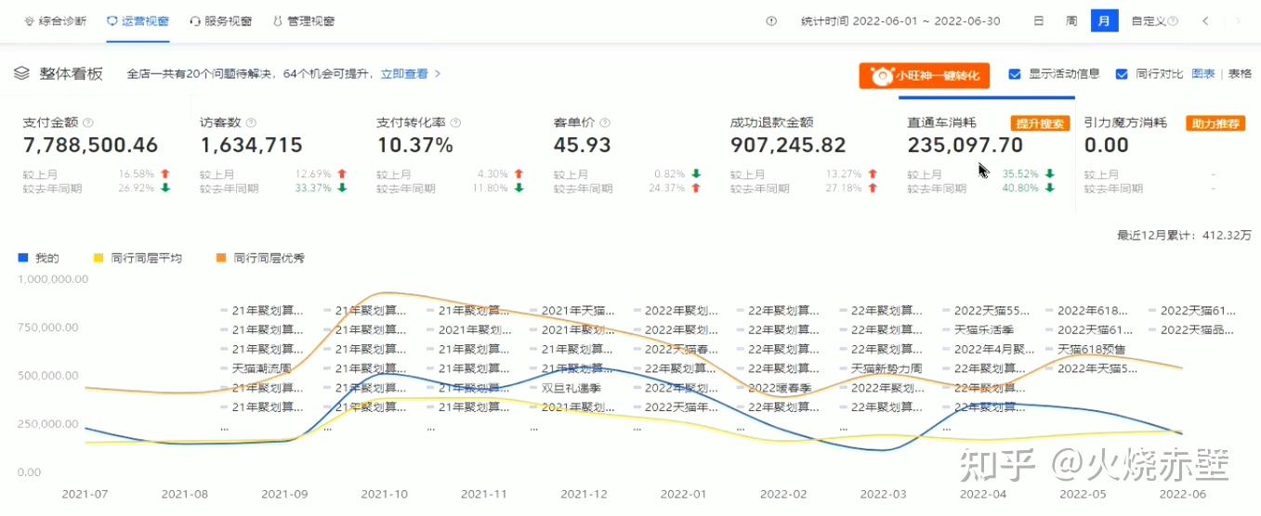Viewport: 1261px width, 516px height.
Task: Click the 2022-03 x-axis label
Action: tap(883, 493)
